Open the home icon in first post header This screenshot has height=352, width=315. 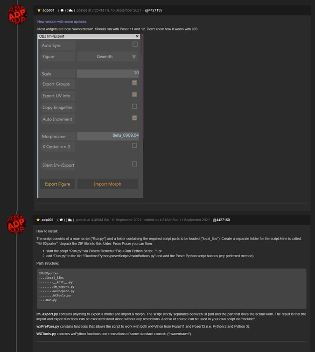click(61, 10)
